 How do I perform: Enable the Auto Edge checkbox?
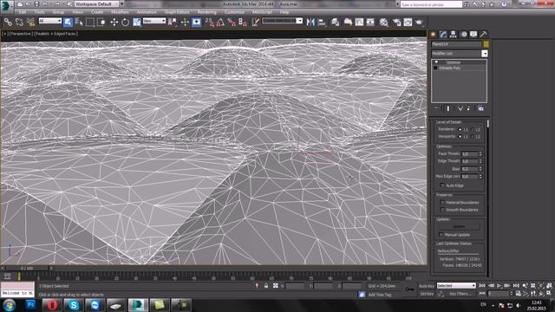pos(442,185)
